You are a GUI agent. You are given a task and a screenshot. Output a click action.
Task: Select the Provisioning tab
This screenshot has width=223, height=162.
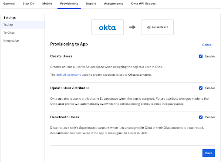[x=69, y=3]
